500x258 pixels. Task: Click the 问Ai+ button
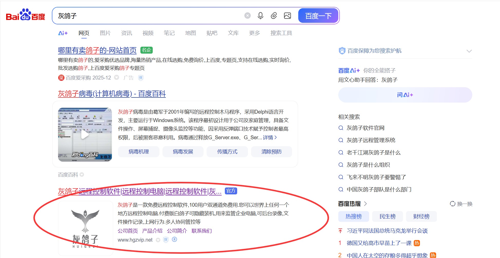tap(405, 95)
